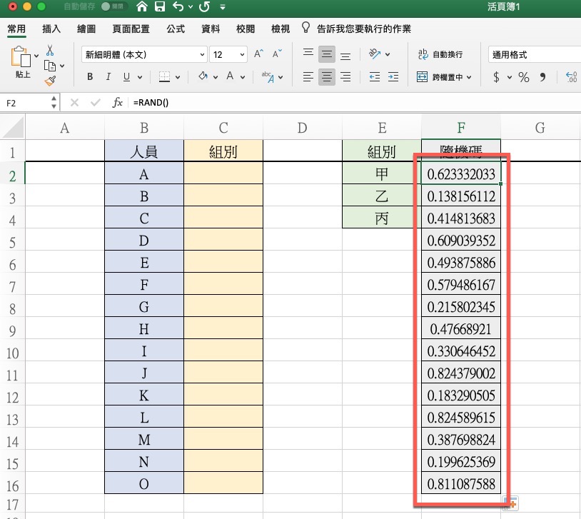The height and width of the screenshot is (519, 581).
Task: Open the font size dropdown
Action: [x=229, y=55]
